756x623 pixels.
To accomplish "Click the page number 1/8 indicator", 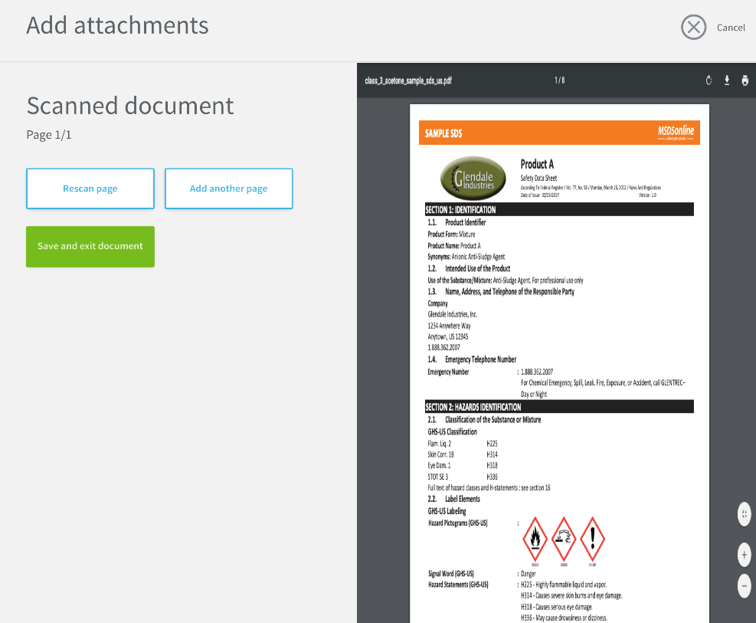I will (x=559, y=80).
